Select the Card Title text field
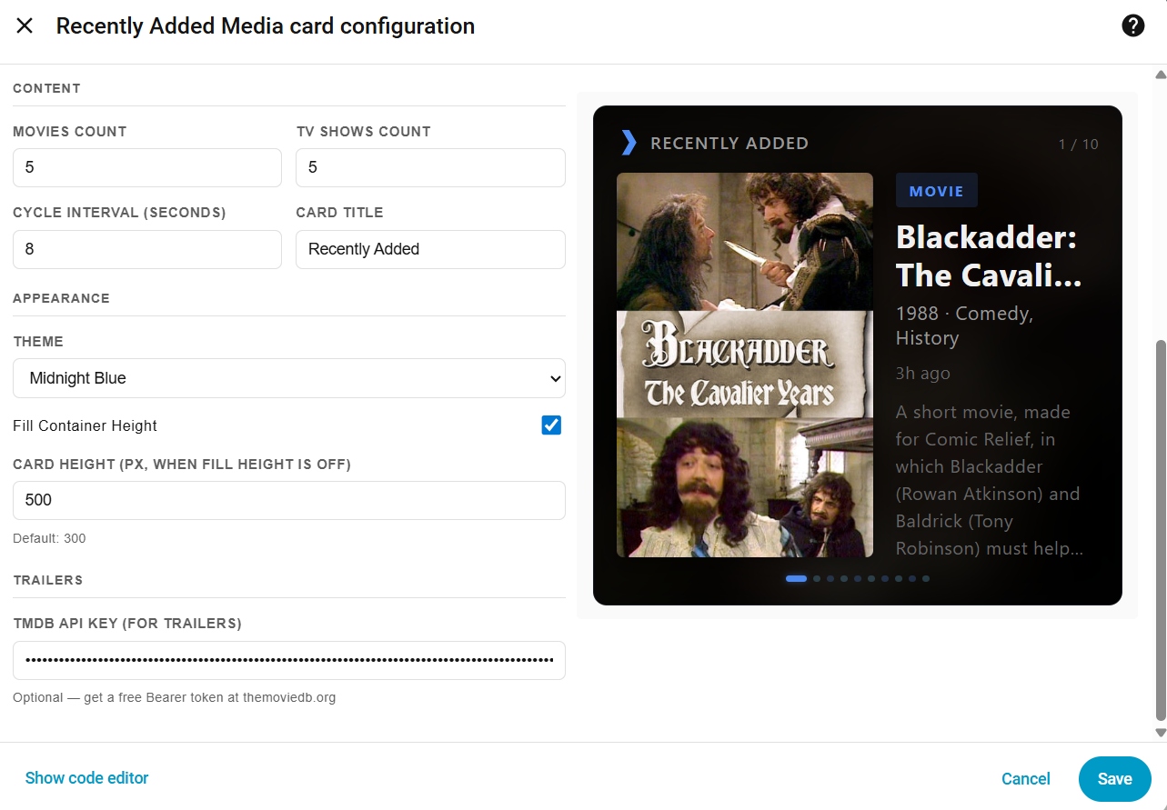This screenshot has width=1167, height=810. 430,249
